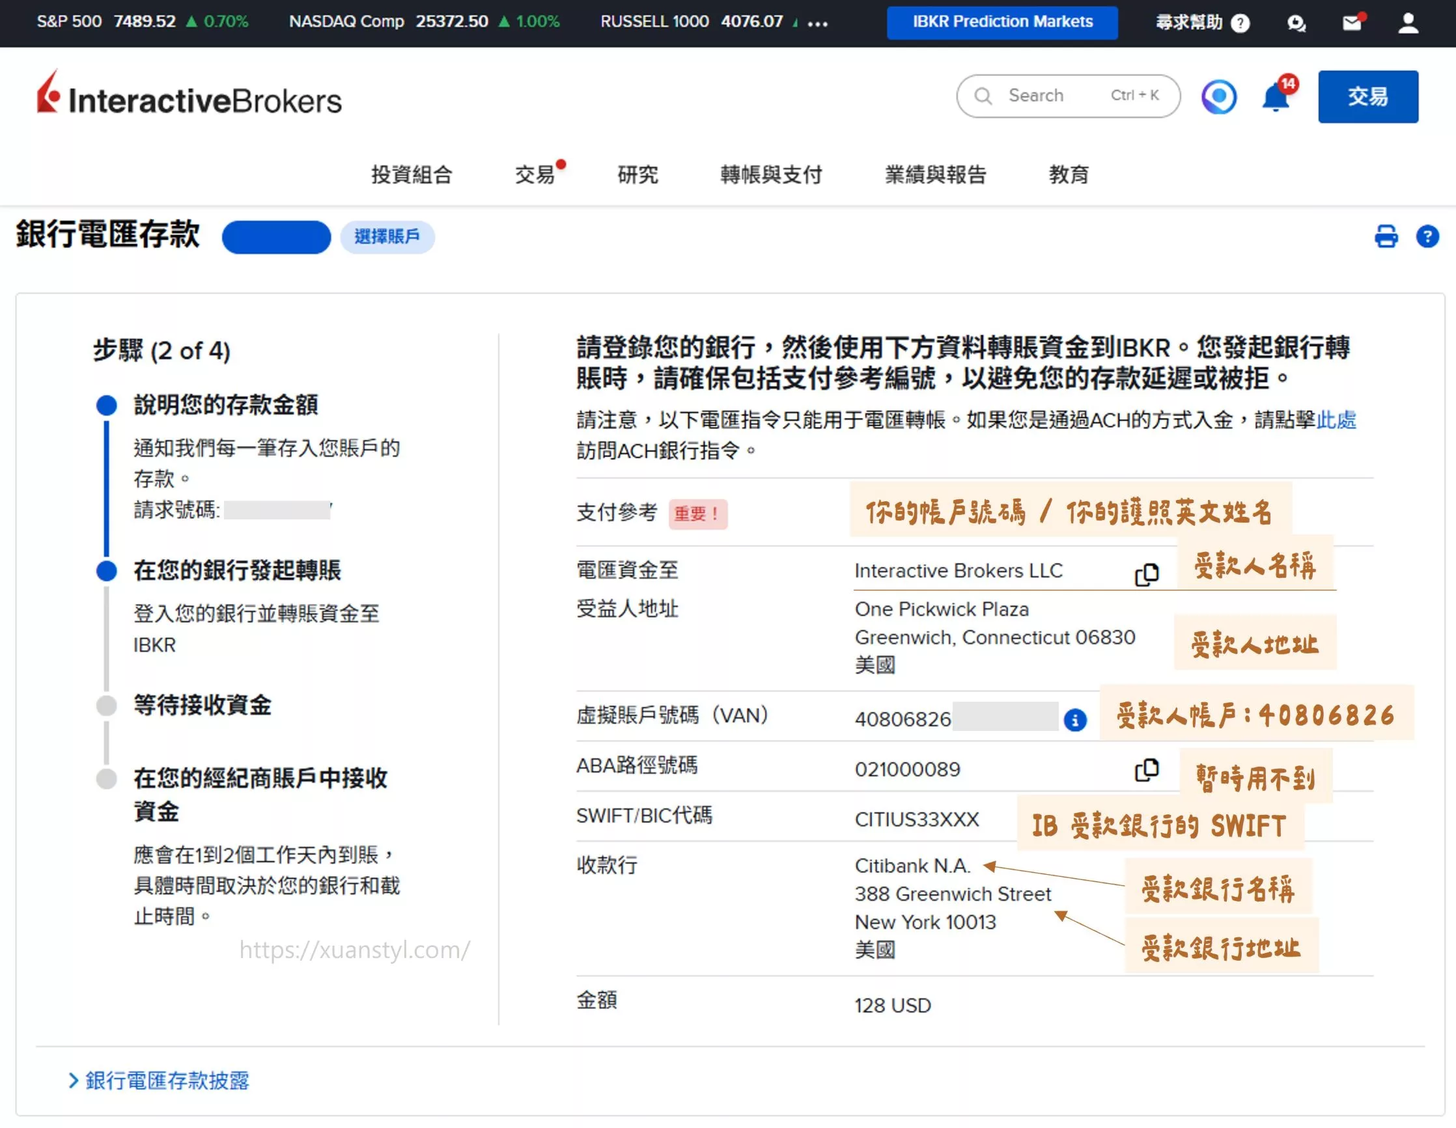Open the user profile icon
The width and height of the screenshot is (1456, 1128).
(1408, 23)
